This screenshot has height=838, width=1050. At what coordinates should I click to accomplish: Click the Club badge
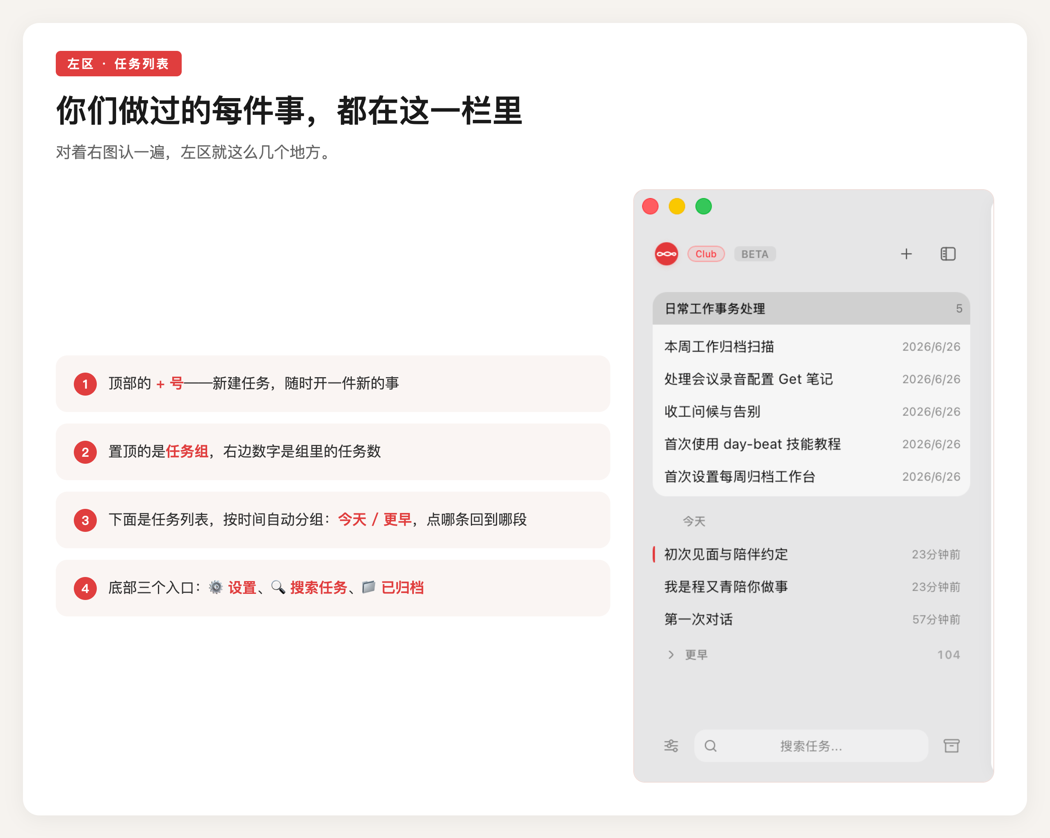(706, 254)
